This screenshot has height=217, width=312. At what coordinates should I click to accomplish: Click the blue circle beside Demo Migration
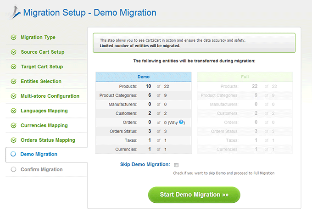pyautogui.click(x=13, y=154)
